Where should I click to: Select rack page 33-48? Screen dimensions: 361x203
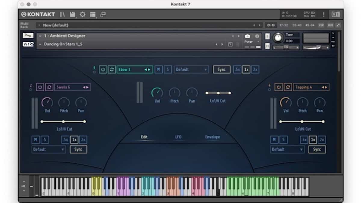pyautogui.click(x=296, y=25)
